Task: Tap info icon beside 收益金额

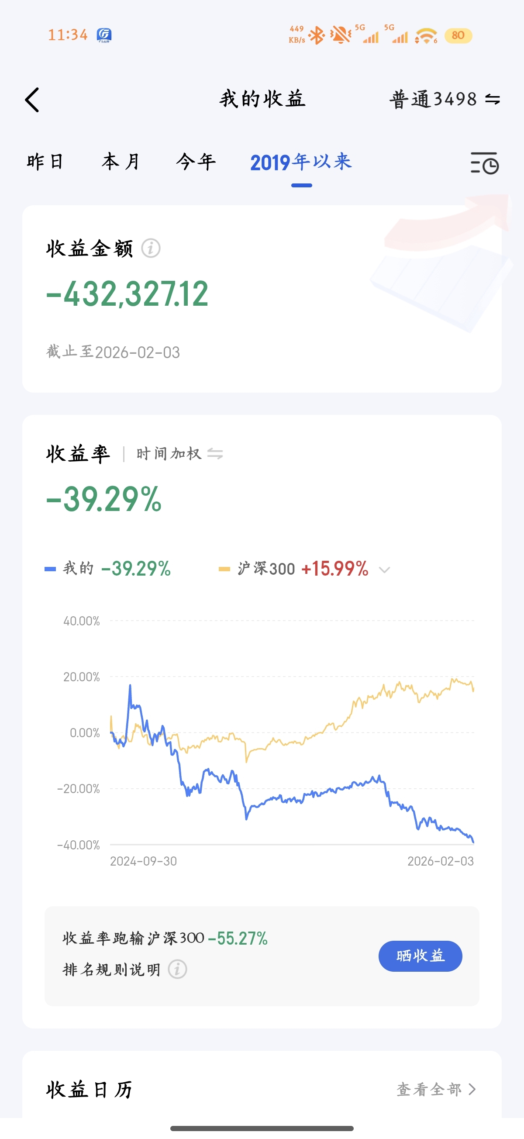Action: tap(151, 248)
